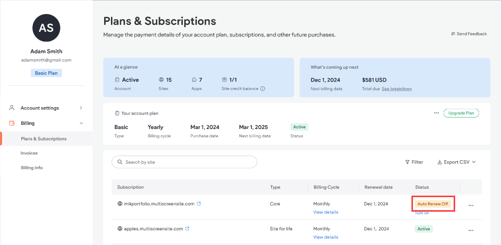Open external link for mikportfolio.multiscreensite.com
501x245 pixels.
click(x=199, y=203)
